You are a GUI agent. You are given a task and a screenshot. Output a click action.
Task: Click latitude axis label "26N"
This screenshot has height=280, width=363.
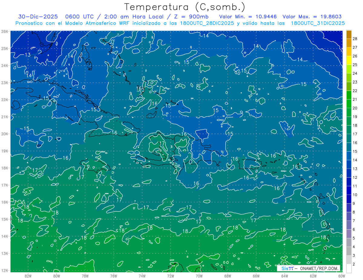tap(5, 31)
